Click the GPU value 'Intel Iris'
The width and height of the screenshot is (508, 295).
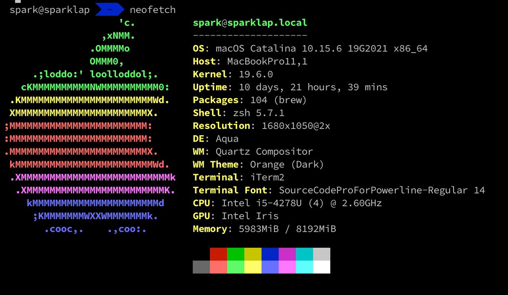pyautogui.click(x=250, y=216)
